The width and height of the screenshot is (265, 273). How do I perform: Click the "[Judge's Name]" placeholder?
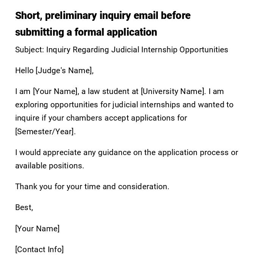(x=64, y=71)
